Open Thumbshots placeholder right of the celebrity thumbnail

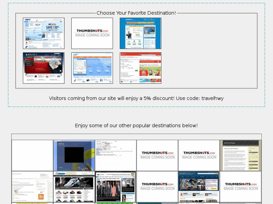click(x=157, y=187)
